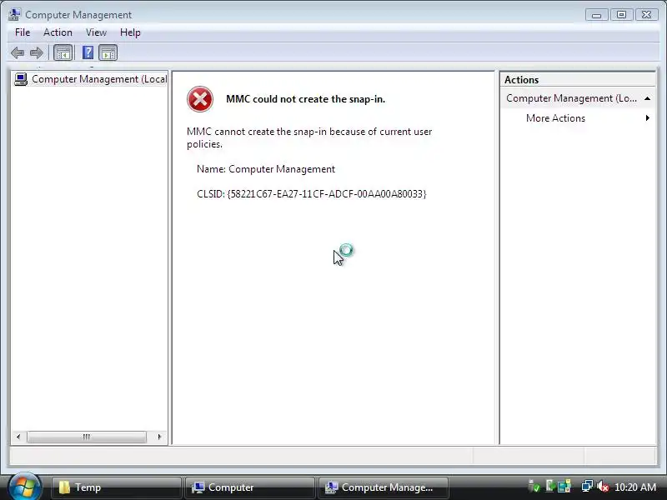This screenshot has width=667, height=500.
Task: Click the Forward arrow toolbar icon
Action: (x=37, y=53)
